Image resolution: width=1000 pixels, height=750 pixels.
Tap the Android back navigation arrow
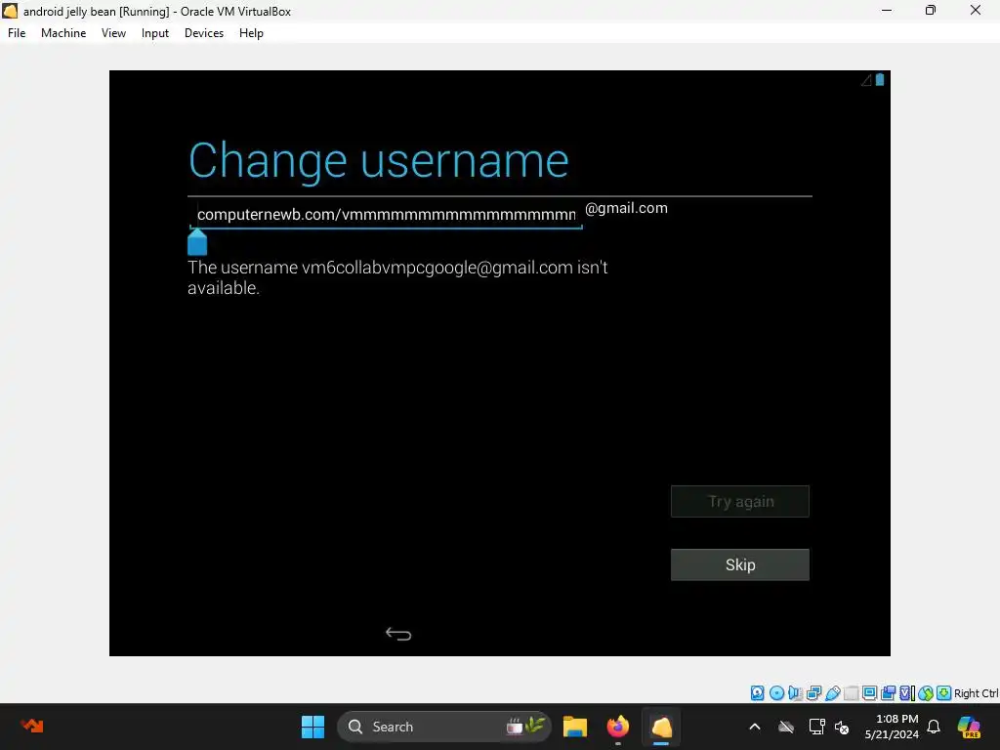click(x=398, y=633)
